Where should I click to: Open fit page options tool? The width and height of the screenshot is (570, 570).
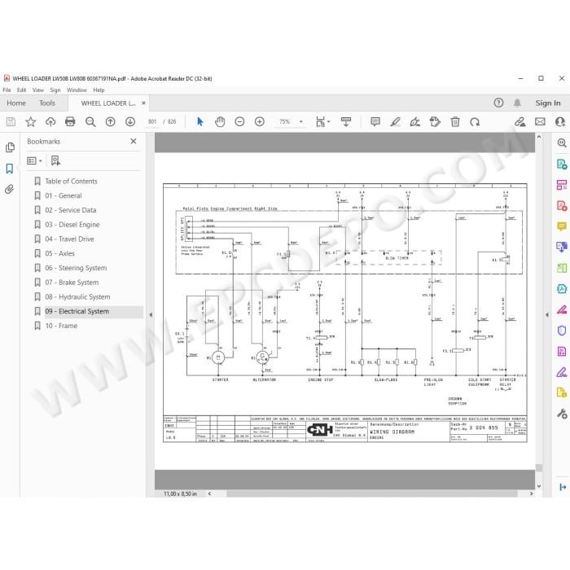tap(322, 122)
